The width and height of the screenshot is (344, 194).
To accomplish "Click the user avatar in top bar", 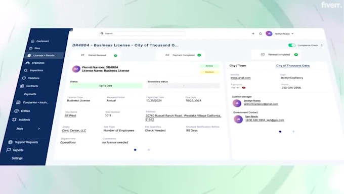I will (x=269, y=33).
